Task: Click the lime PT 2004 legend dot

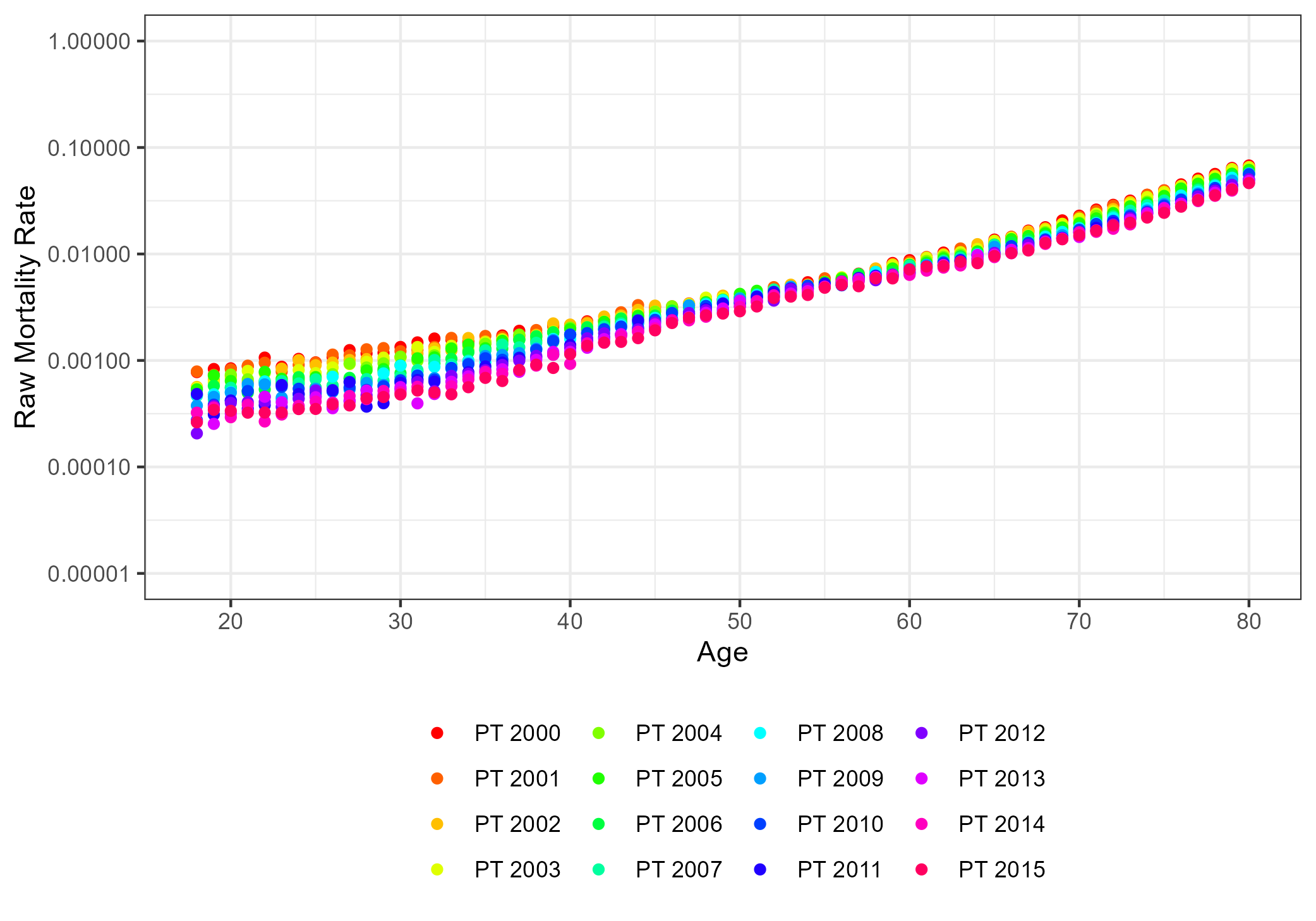Action: pos(598,733)
